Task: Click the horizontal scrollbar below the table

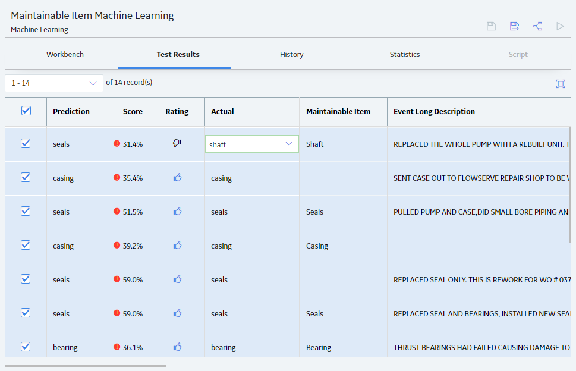Action: pyautogui.click(x=86, y=366)
